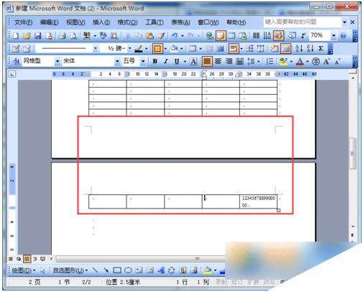Screen dimensions: 363x292
Task: Click the Merge Cells icon
Action: [x=209, y=49]
